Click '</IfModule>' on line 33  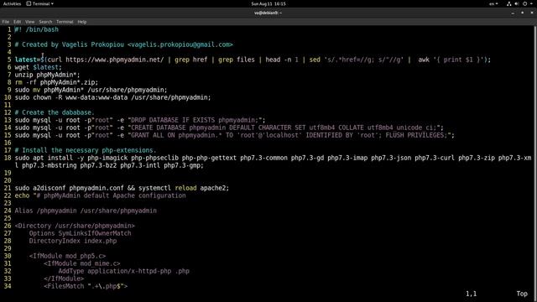click(64, 278)
